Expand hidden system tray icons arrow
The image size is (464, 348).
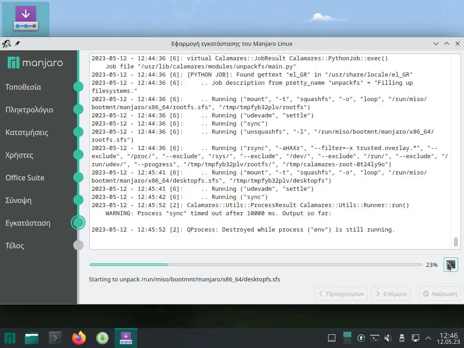(x=428, y=338)
